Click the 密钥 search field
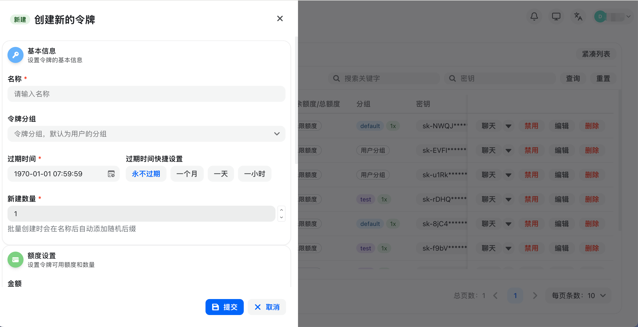 500,78
